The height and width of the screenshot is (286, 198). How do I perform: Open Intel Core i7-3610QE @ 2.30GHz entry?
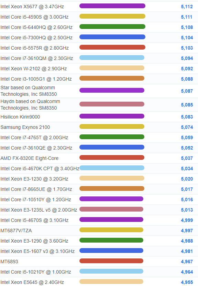coord(36,148)
